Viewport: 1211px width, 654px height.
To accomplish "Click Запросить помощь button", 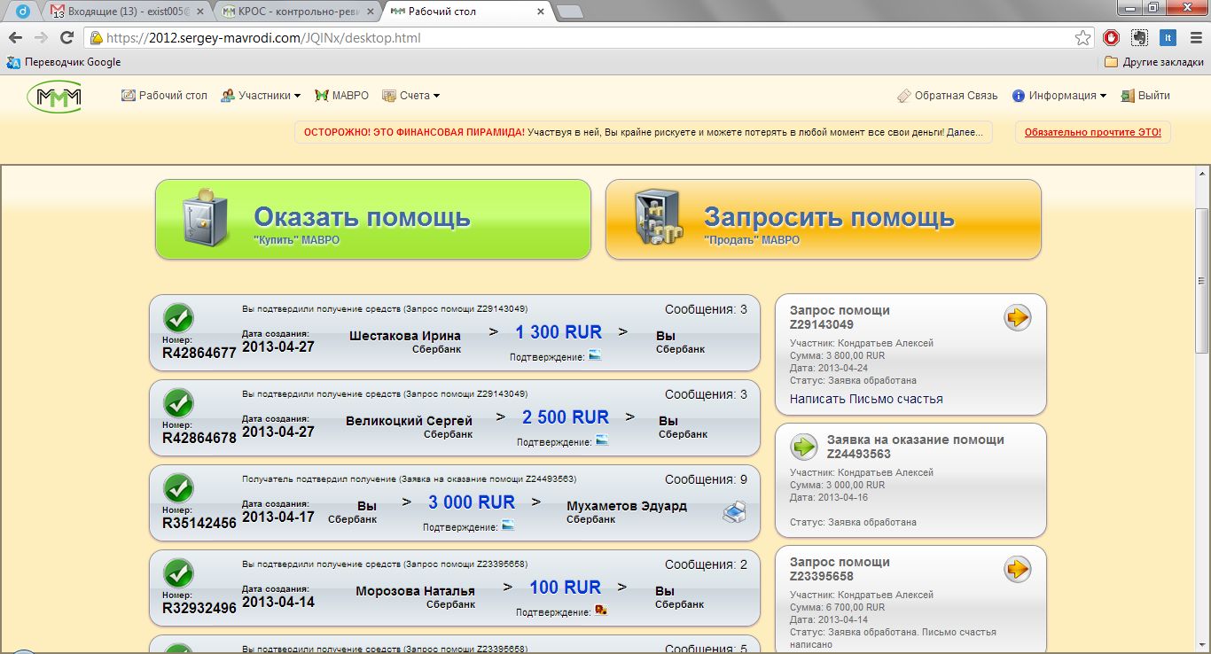I will click(824, 219).
